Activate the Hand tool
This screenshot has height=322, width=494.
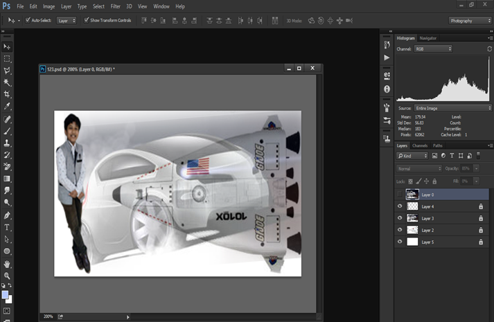7,264
